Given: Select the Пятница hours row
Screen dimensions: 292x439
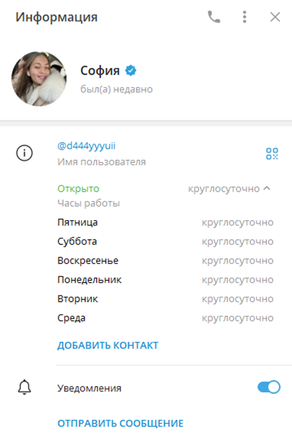Looking at the screenshot, I should [165, 223].
